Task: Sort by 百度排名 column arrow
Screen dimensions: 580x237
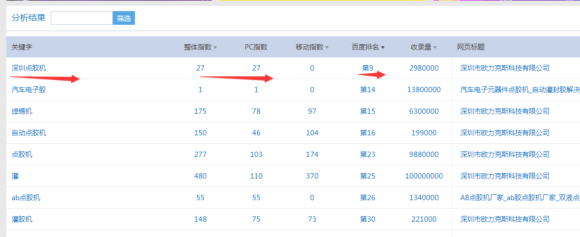Action: [x=383, y=47]
